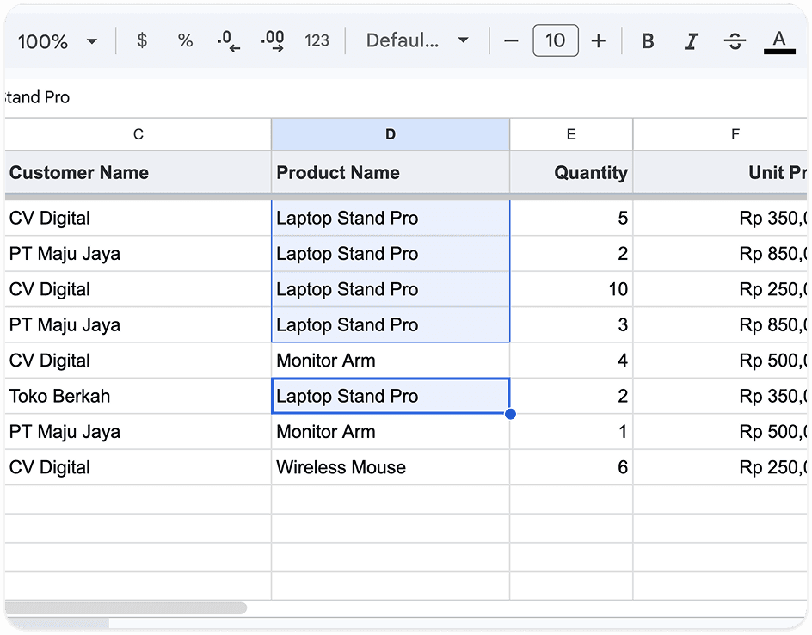Increase decimal places
This screenshot has width=812, height=635.
(273, 40)
